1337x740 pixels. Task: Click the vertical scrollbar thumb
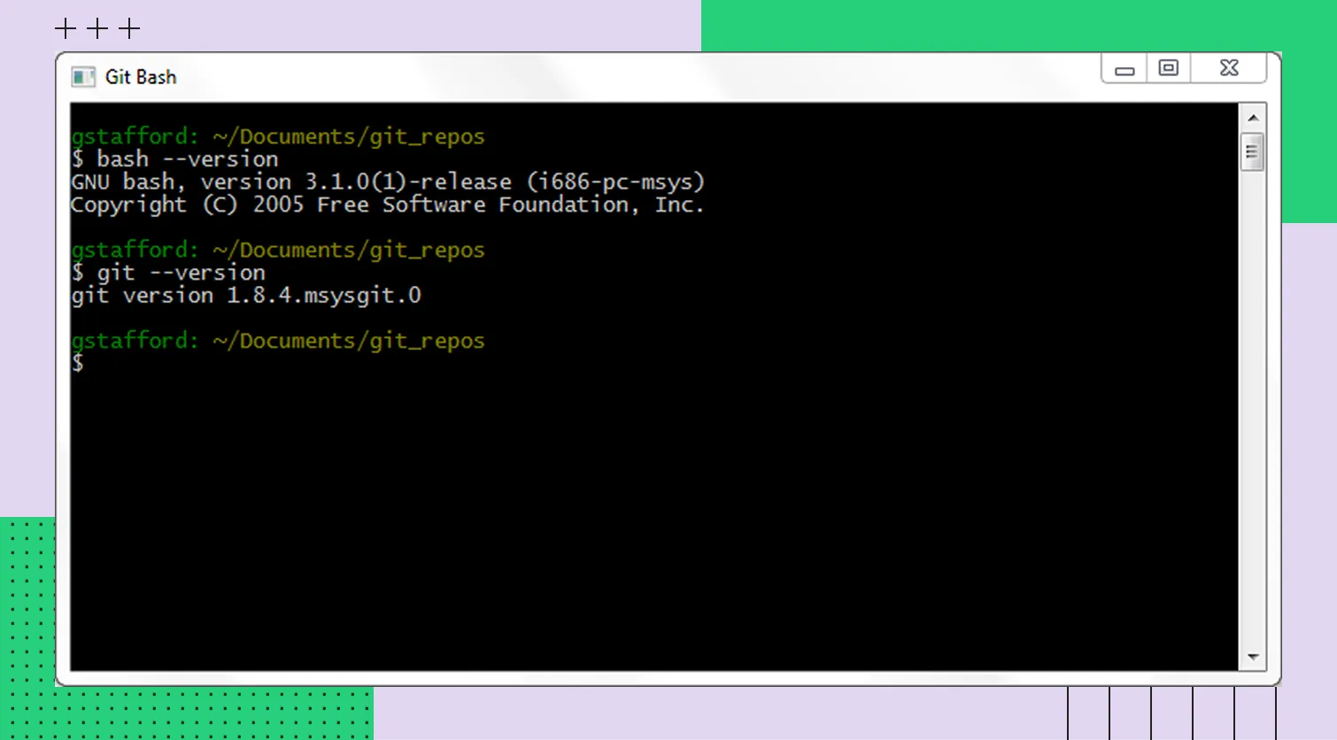point(1252,151)
